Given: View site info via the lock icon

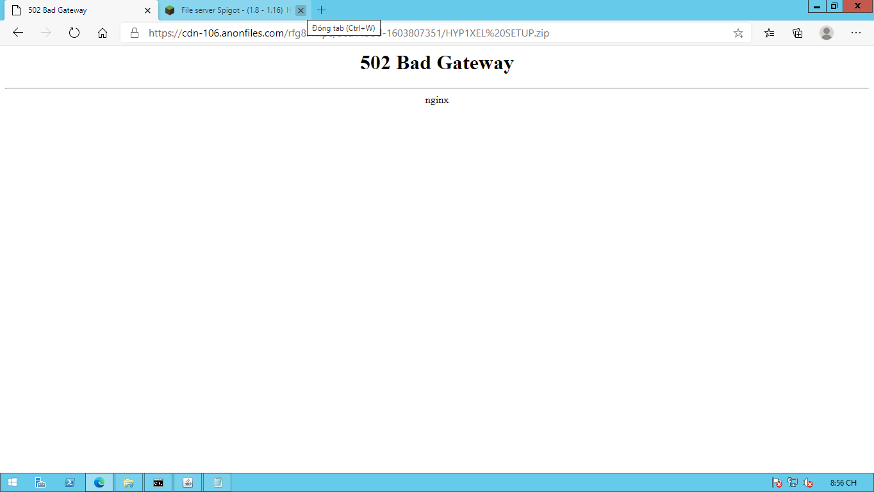Looking at the screenshot, I should coord(135,33).
